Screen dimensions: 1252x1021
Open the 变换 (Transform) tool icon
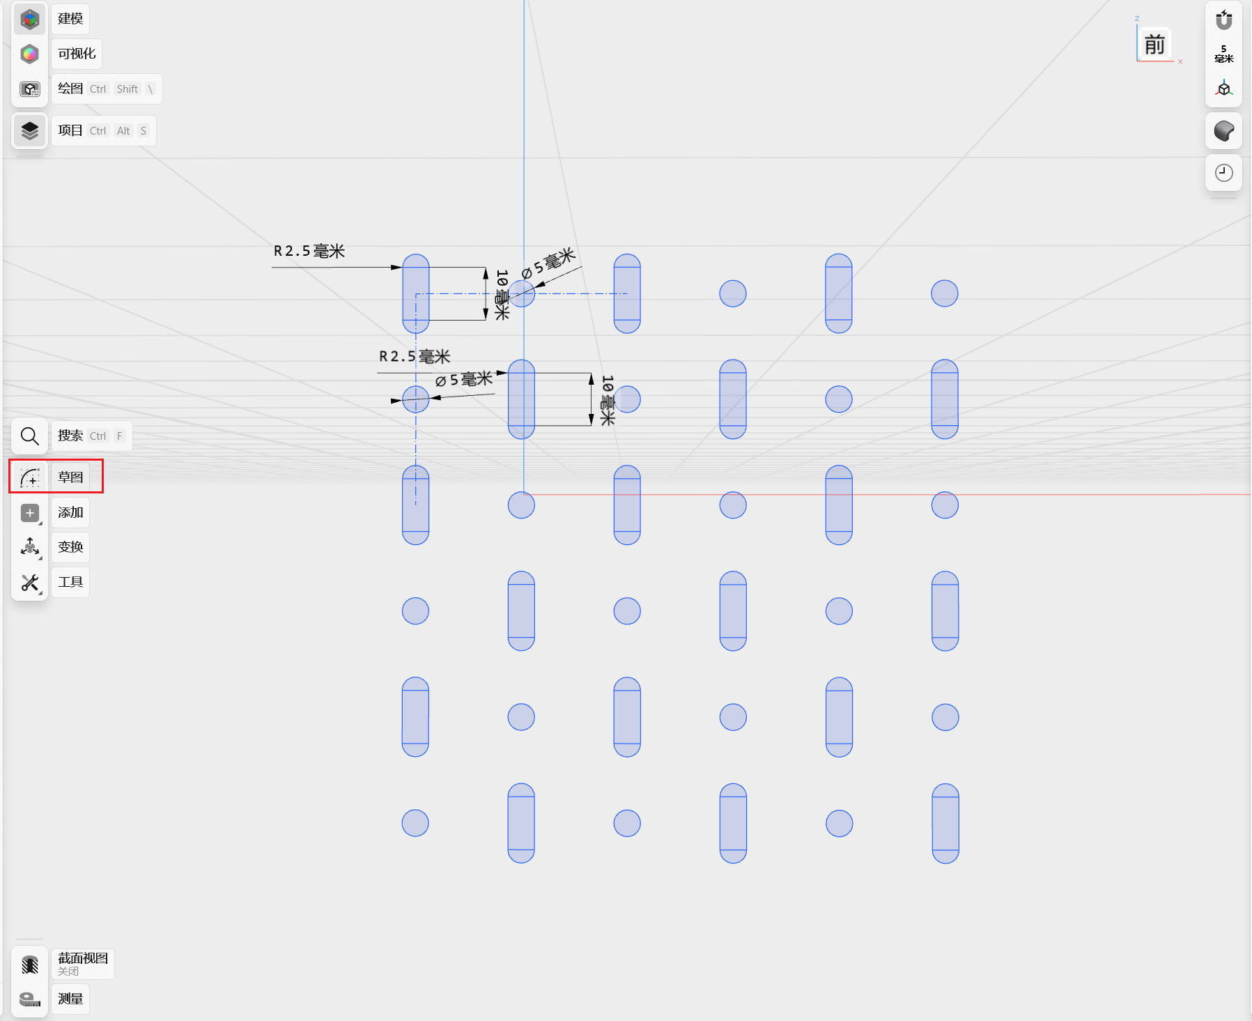point(29,547)
